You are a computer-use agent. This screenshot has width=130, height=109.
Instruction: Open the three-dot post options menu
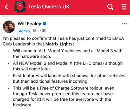[125, 24]
